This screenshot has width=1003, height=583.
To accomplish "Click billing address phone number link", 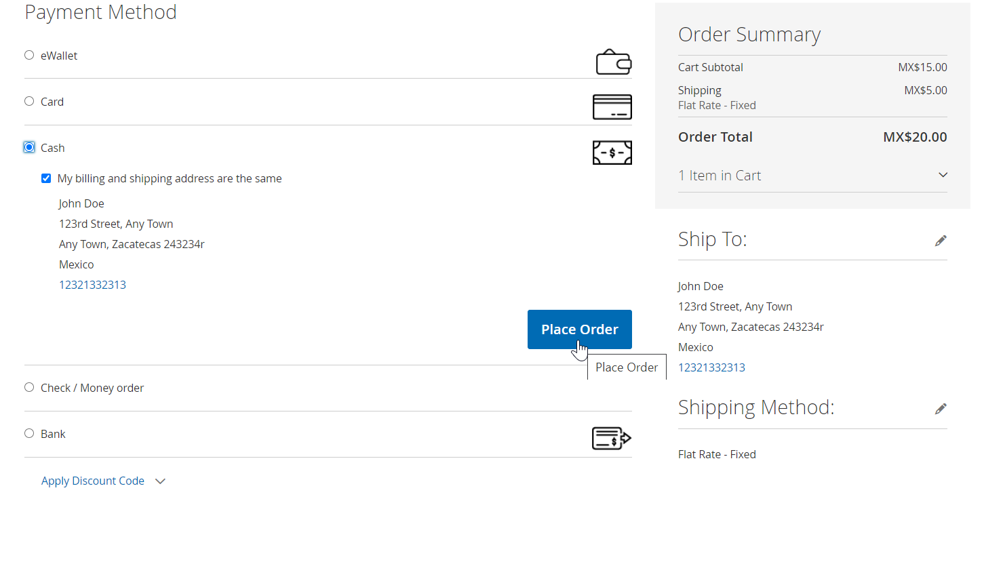I will pyautogui.click(x=92, y=285).
